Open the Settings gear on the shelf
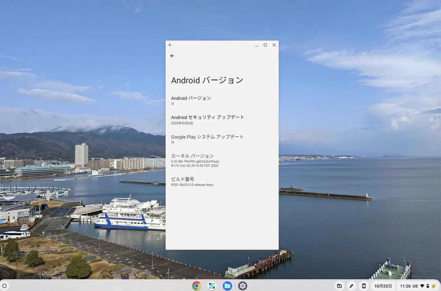This screenshot has width=441, height=291. tap(243, 286)
